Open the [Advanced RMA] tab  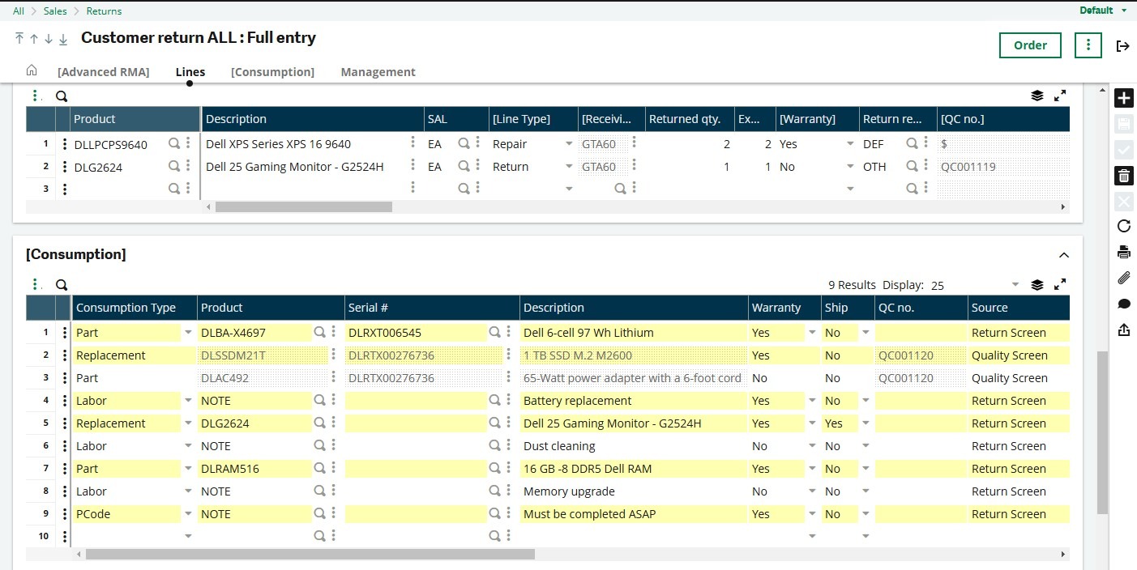pos(103,72)
